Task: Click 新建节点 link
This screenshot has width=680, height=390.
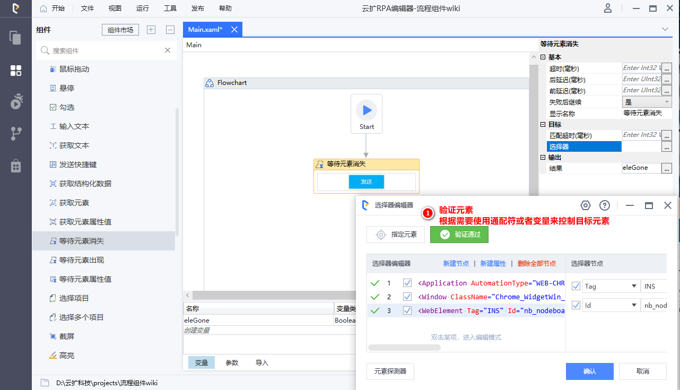Action: pyautogui.click(x=456, y=263)
